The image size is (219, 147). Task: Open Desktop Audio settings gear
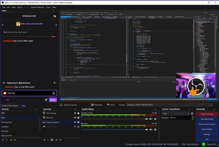(155, 119)
